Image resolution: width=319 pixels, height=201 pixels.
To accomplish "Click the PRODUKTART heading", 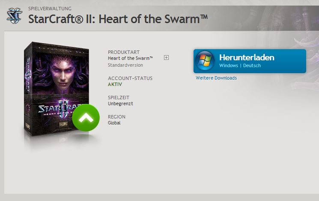I will point(124,52).
